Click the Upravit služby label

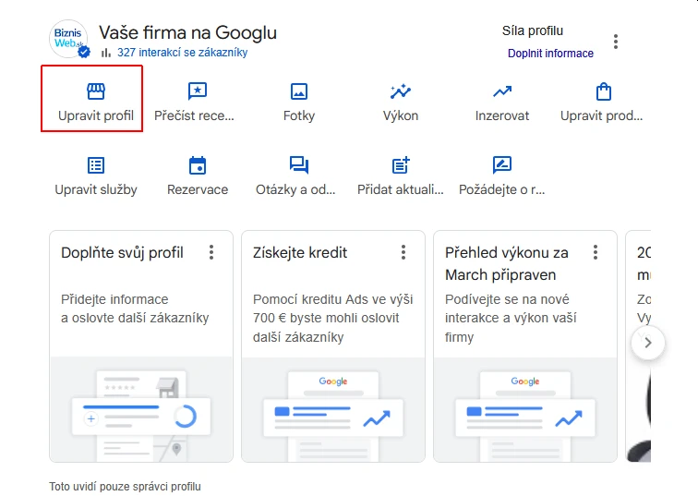point(96,189)
